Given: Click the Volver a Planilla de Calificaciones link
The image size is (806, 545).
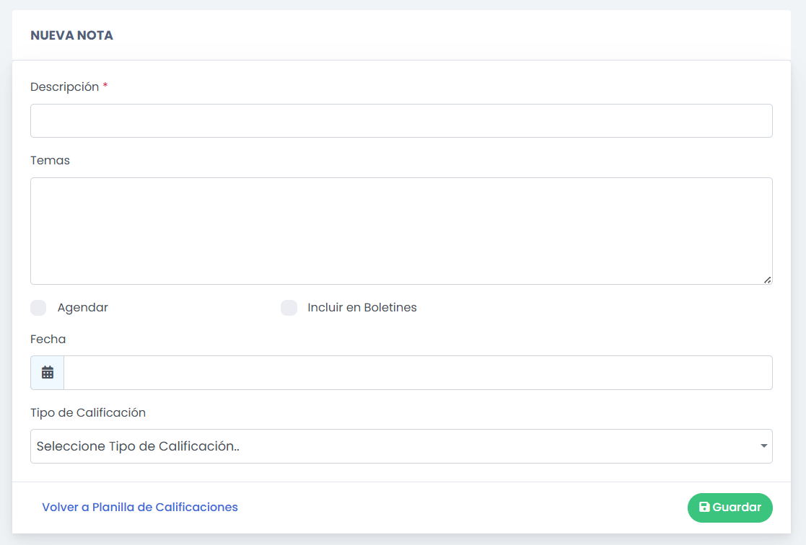Looking at the screenshot, I should click(140, 508).
